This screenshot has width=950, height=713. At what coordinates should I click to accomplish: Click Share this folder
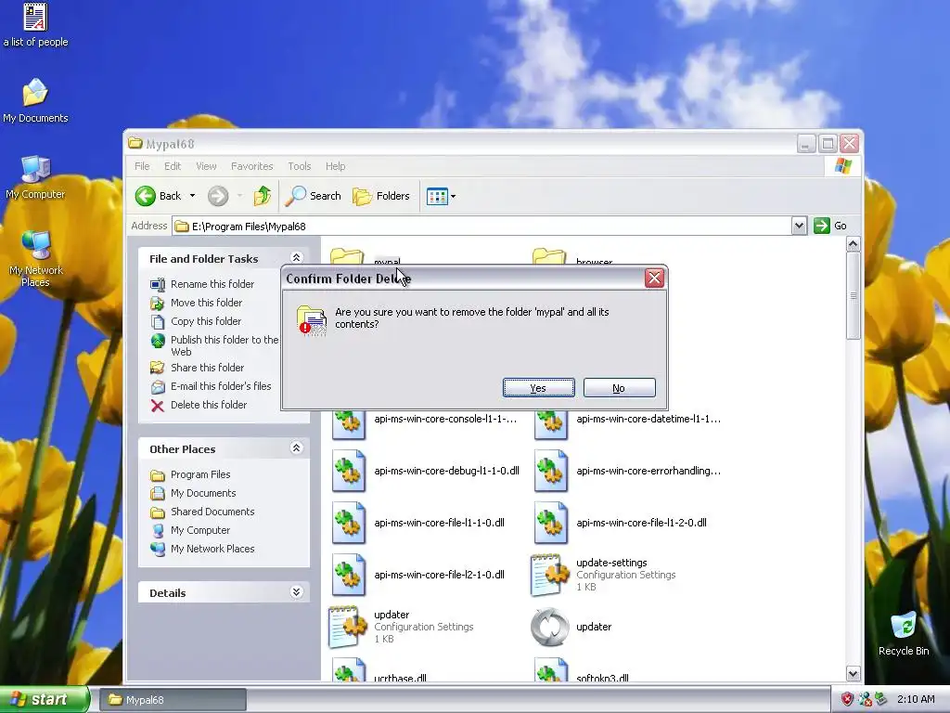point(197,368)
